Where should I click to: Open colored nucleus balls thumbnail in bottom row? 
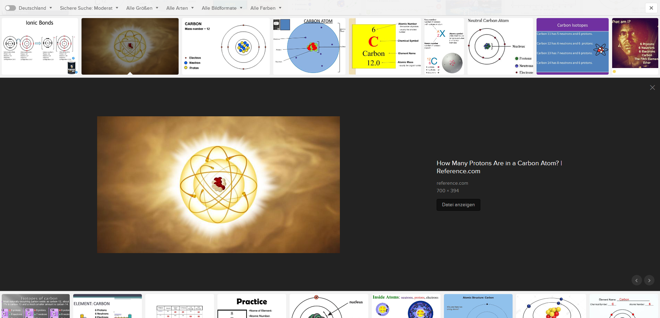tap(551, 306)
